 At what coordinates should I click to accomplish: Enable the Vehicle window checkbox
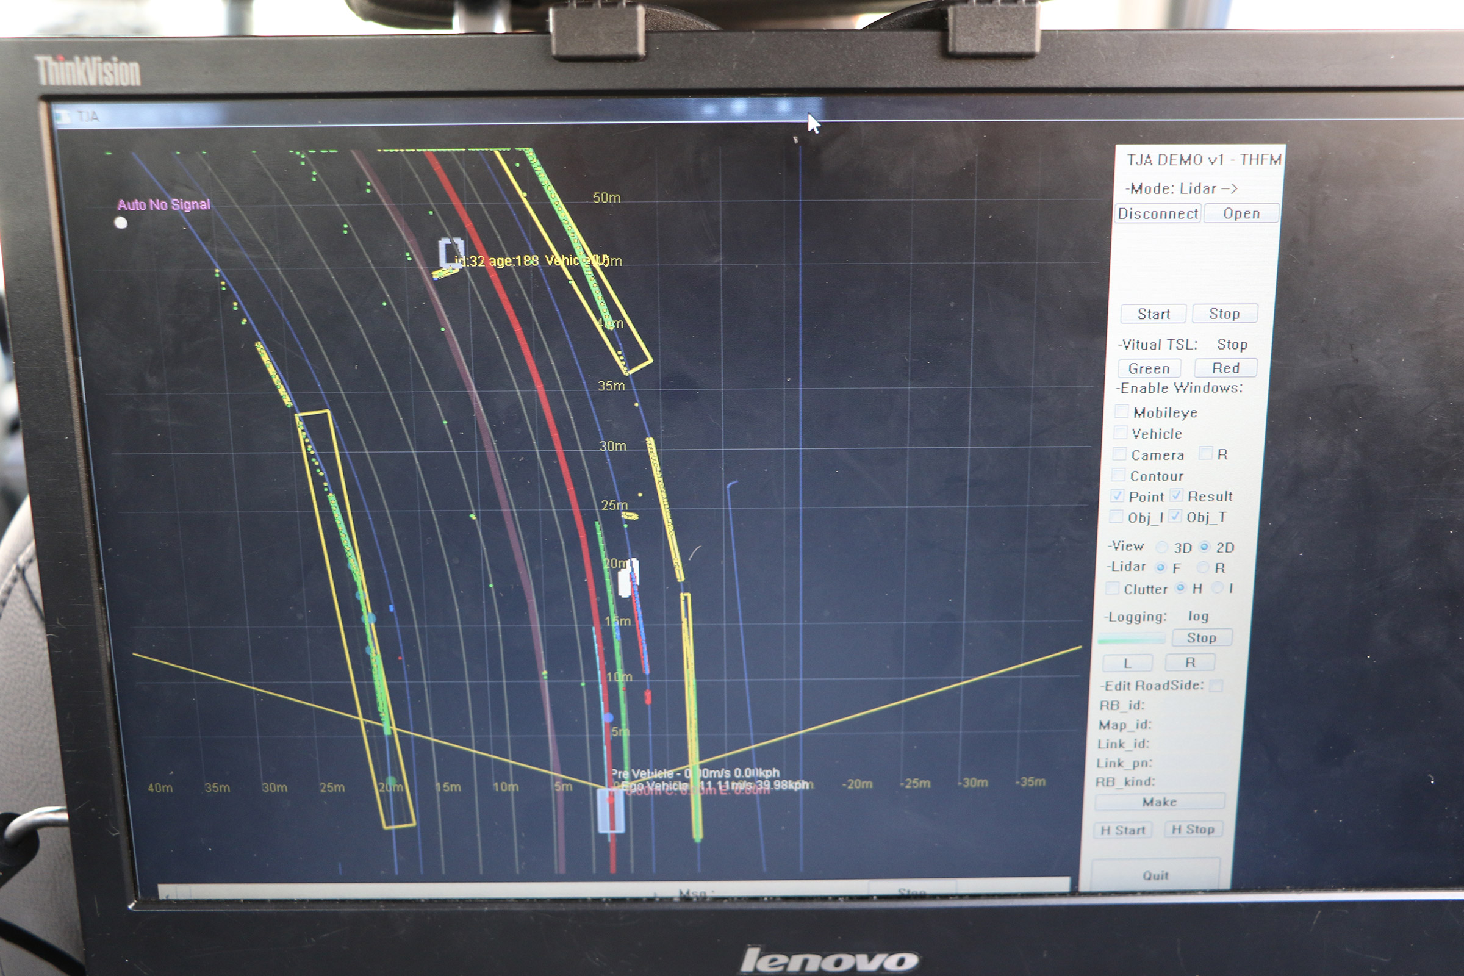click(1120, 432)
